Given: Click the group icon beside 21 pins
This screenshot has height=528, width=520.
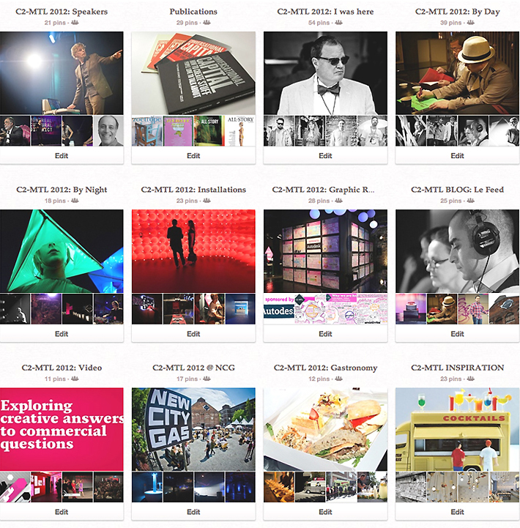Looking at the screenshot, I should click(x=75, y=23).
